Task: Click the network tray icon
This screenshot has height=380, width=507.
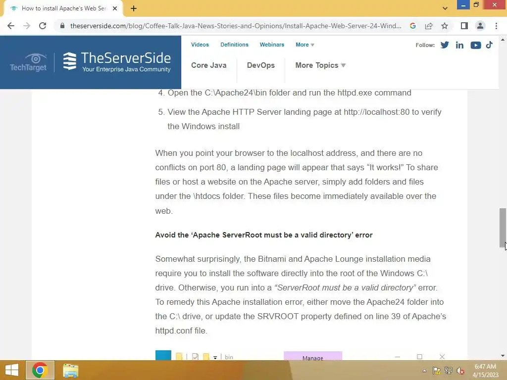Action: (448, 371)
